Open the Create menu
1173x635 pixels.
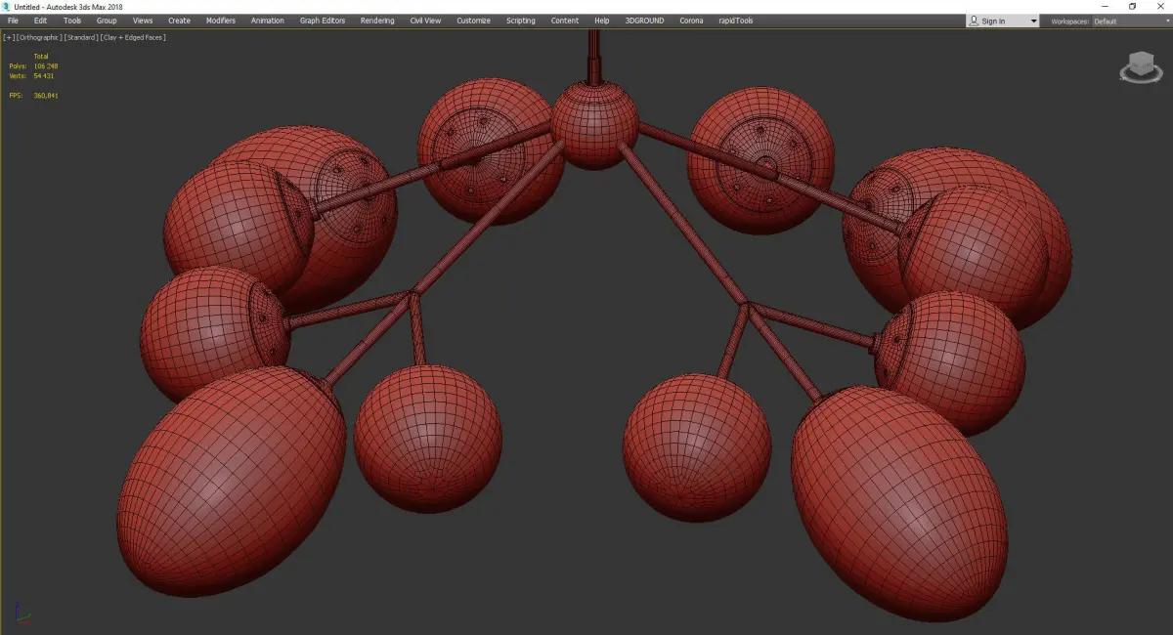click(179, 21)
